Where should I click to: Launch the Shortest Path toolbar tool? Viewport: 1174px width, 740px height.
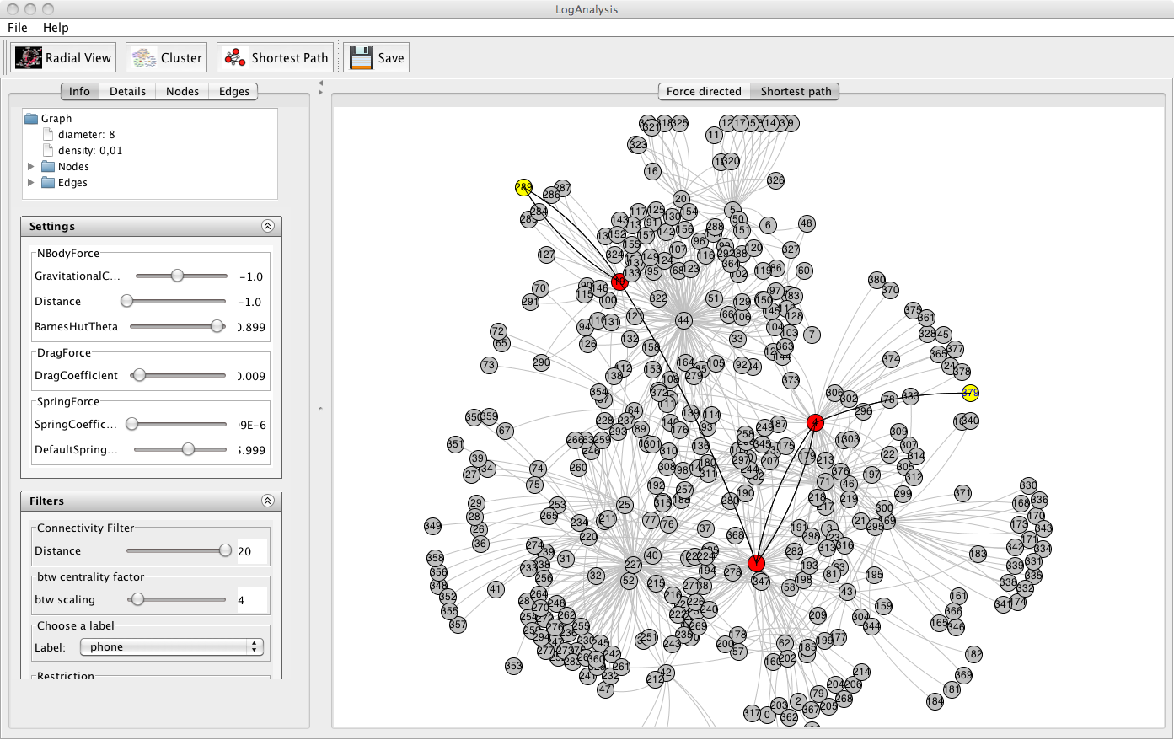click(276, 57)
